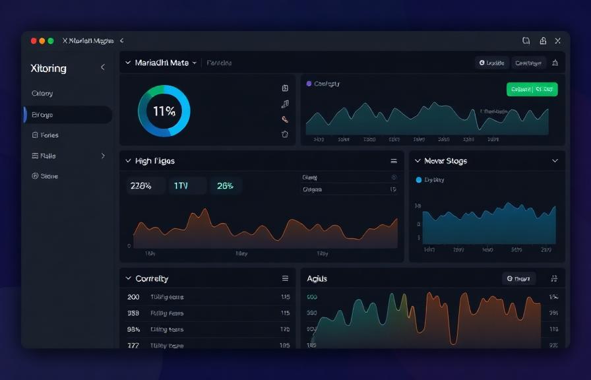Open the export icon beside the donut chart

click(285, 88)
